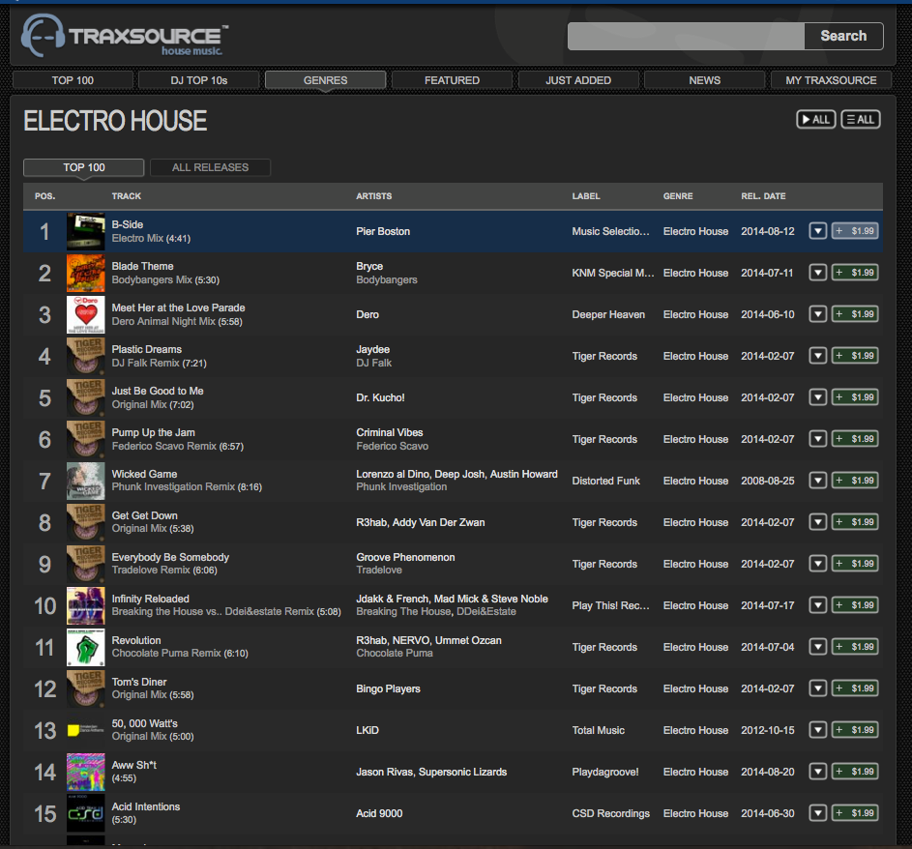Image resolution: width=912 pixels, height=849 pixels.
Task: Open artist LKiD link
Action: pos(367,730)
